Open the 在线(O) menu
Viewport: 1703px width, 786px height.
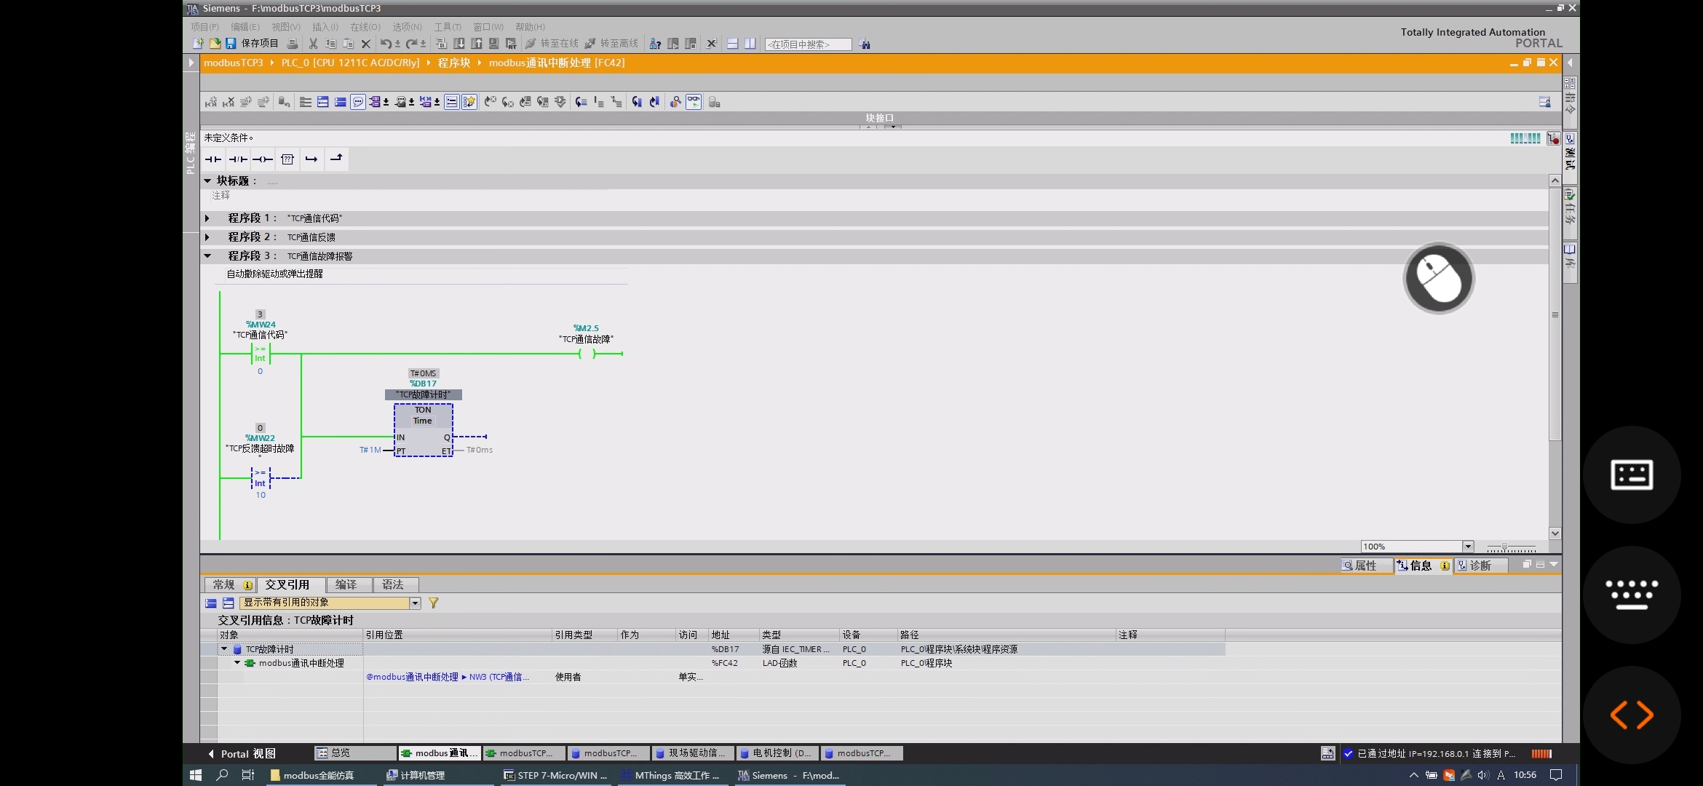[365, 27]
